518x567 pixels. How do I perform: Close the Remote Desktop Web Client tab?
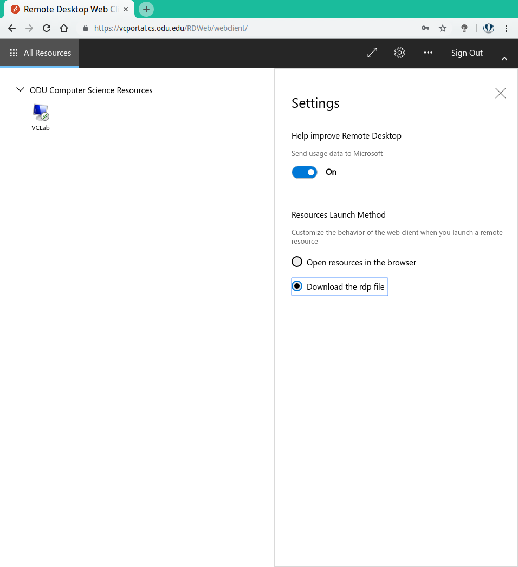coord(126,9)
